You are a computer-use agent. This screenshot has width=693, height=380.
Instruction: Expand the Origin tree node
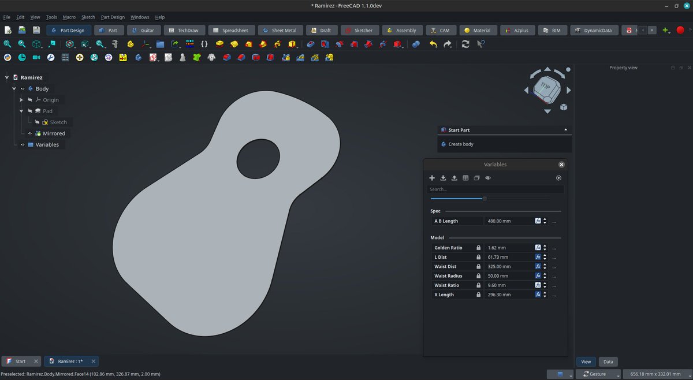tap(21, 100)
